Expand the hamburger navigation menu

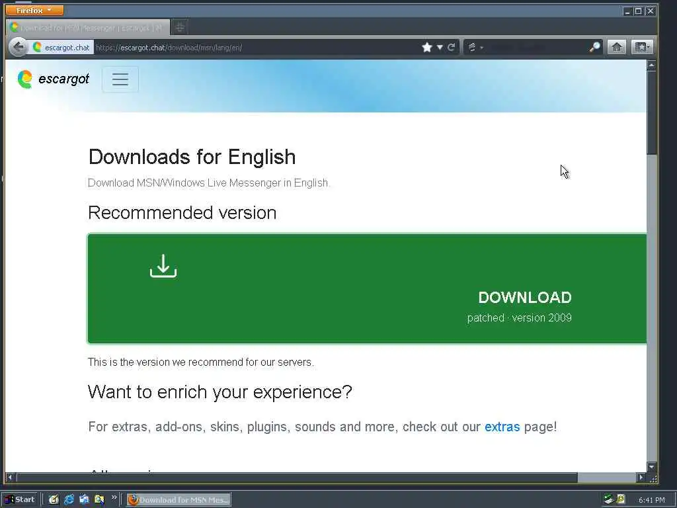coord(120,79)
